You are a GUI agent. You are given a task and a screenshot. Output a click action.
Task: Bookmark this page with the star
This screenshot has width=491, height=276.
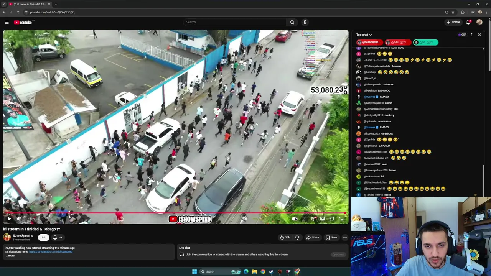click(453, 12)
